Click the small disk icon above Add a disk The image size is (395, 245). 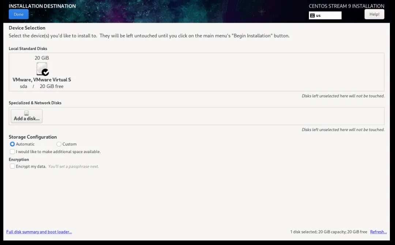(x=26, y=113)
